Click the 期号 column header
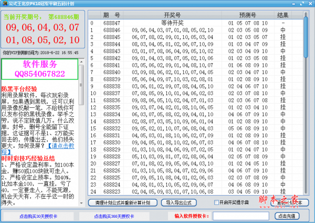The width and height of the screenshot is (315, 223). [x=111, y=15]
